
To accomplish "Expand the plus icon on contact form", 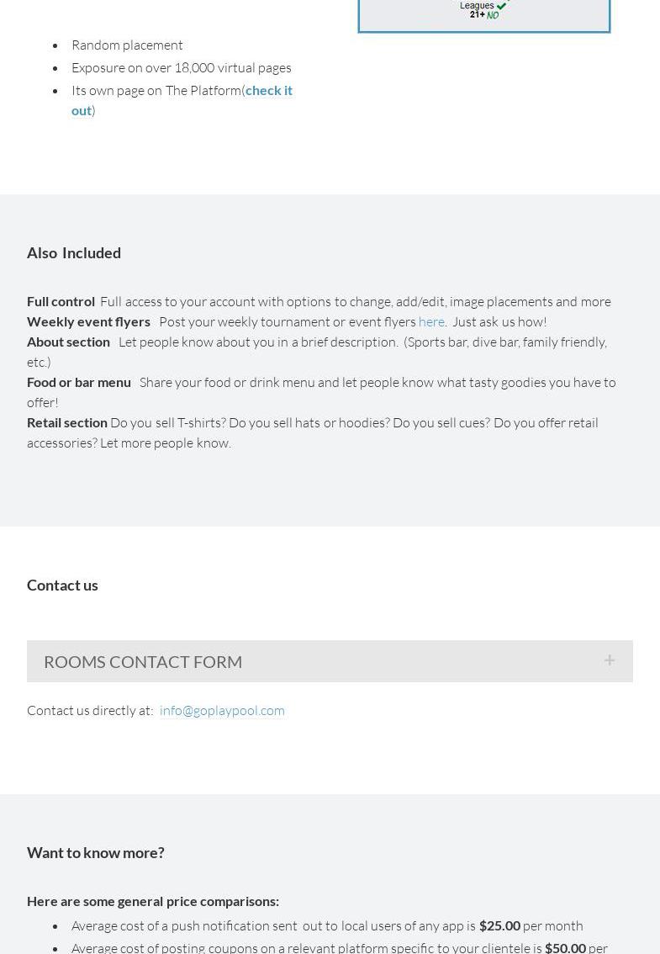I will click(x=610, y=660).
